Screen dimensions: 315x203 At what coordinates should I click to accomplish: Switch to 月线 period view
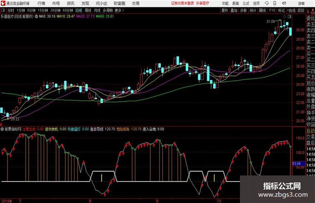97,10
